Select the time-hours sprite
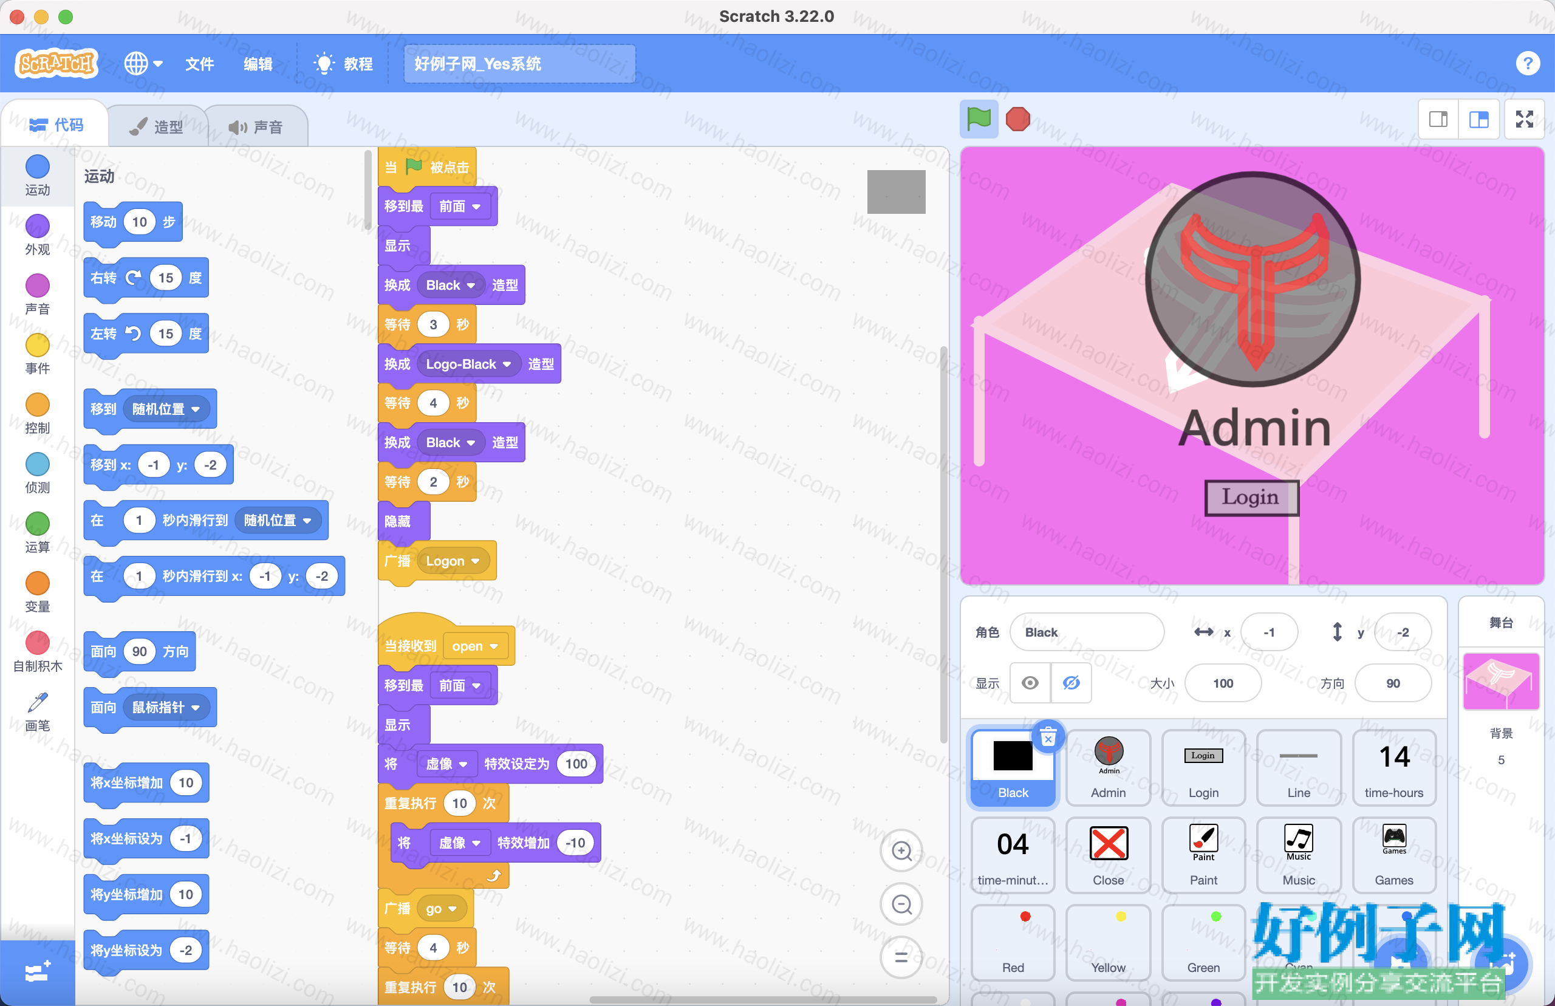This screenshot has width=1555, height=1006. pyautogui.click(x=1393, y=768)
